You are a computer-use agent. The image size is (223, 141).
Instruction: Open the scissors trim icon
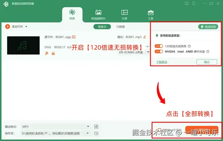click(53, 53)
